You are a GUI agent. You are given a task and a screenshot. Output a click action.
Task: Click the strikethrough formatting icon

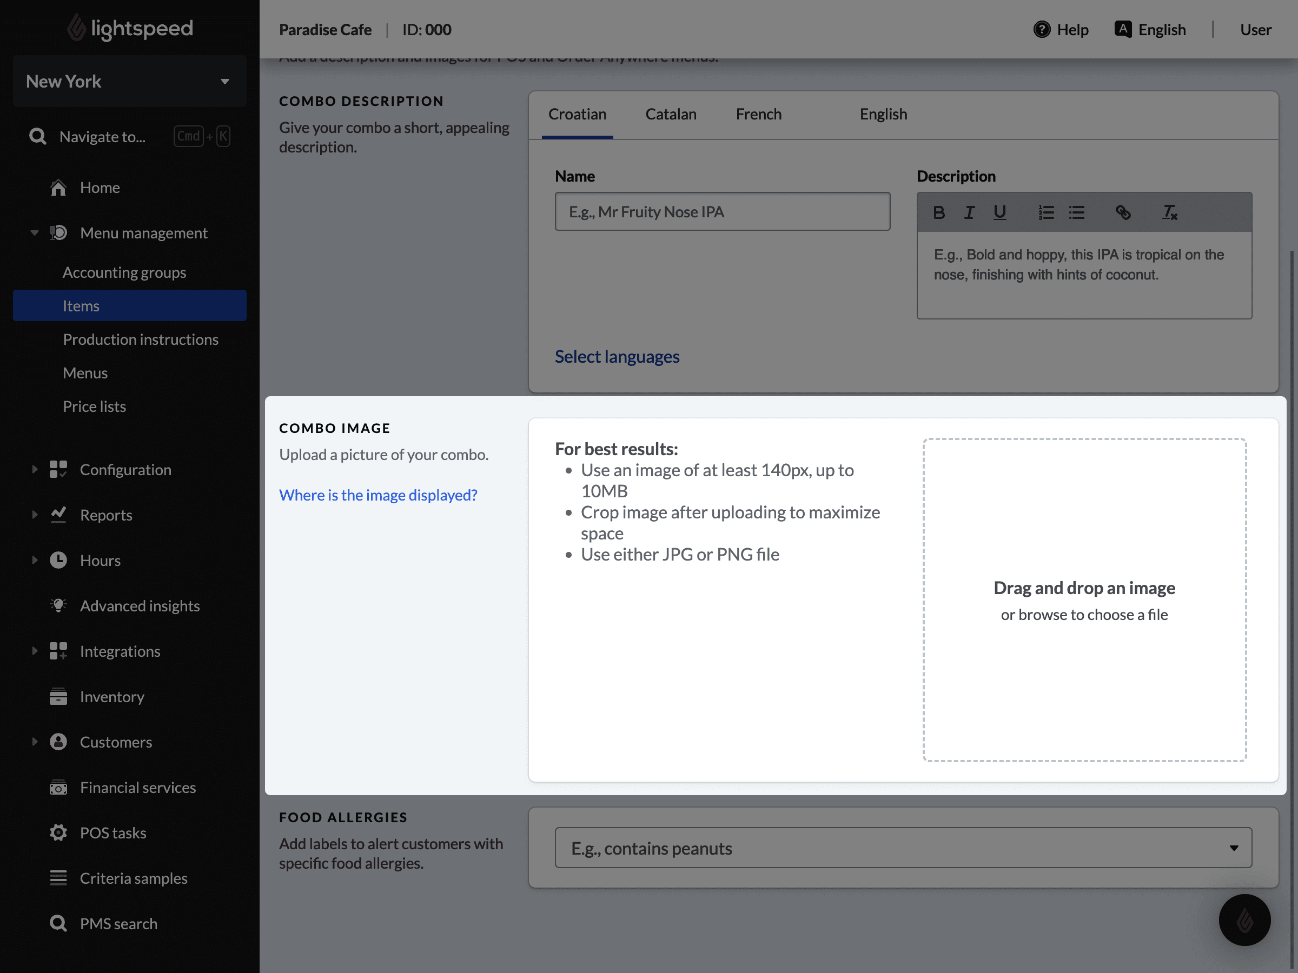click(x=1168, y=211)
